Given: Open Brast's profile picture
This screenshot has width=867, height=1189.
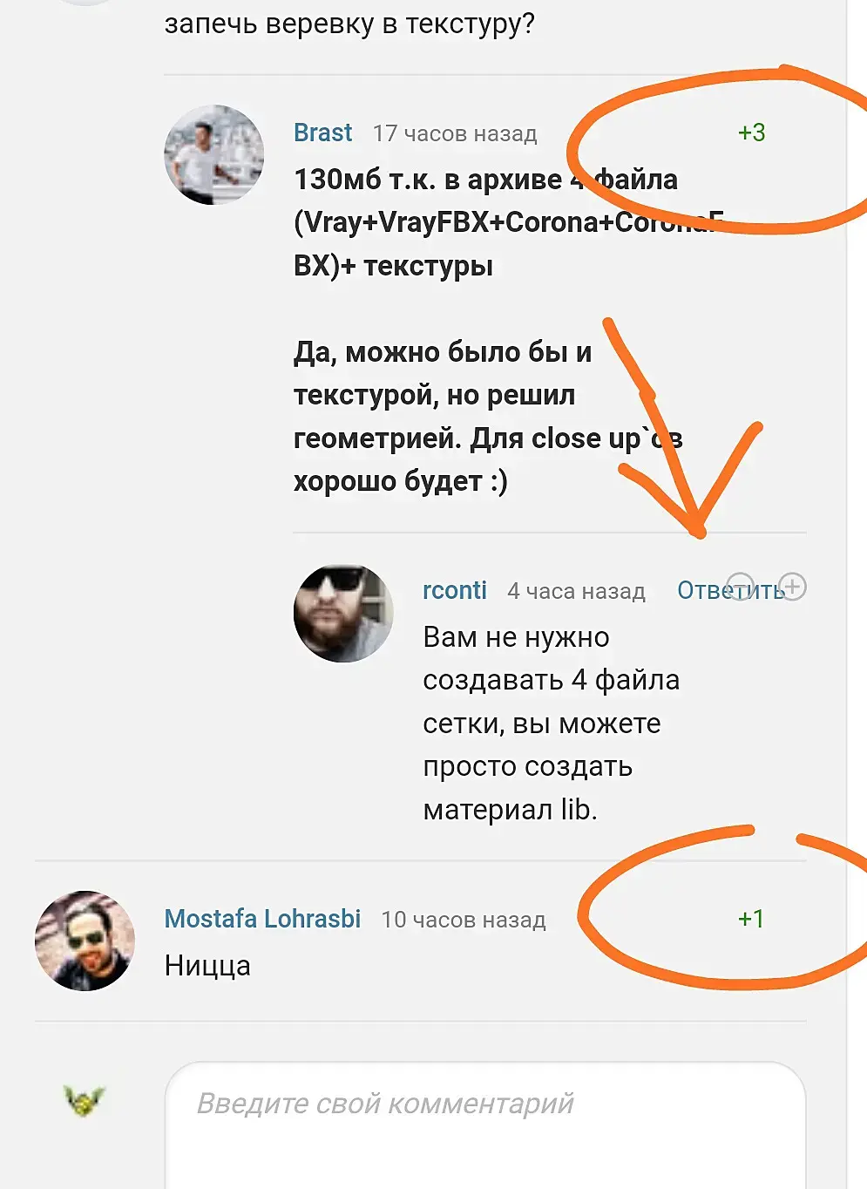Looking at the screenshot, I should [x=214, y=155].
